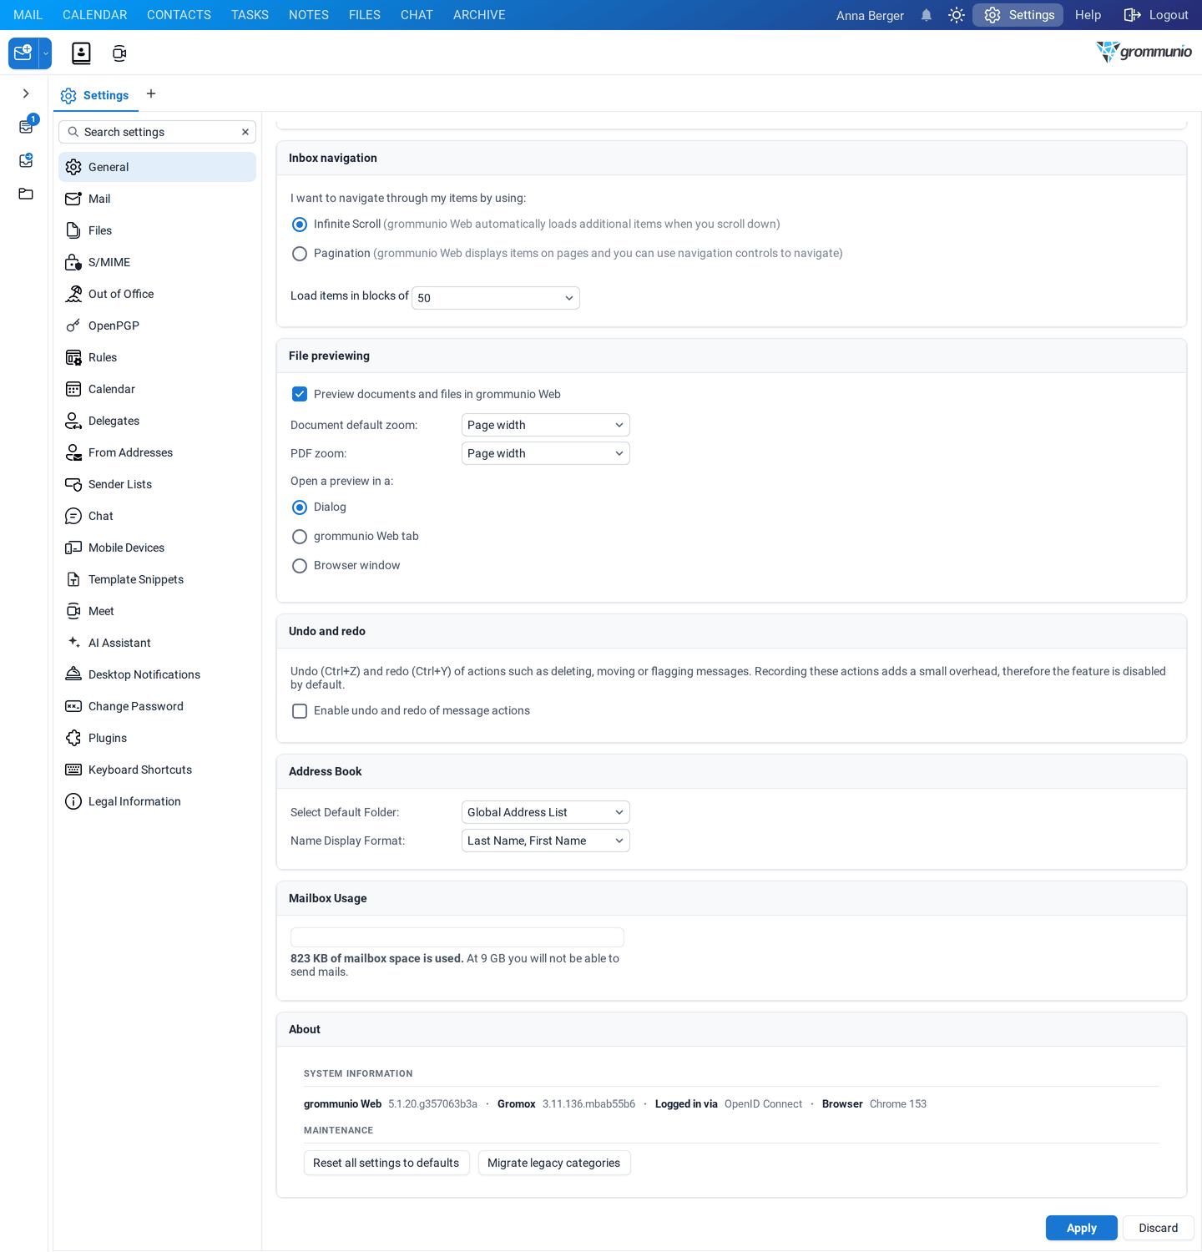Click the notification bell icon

(927, 15)
